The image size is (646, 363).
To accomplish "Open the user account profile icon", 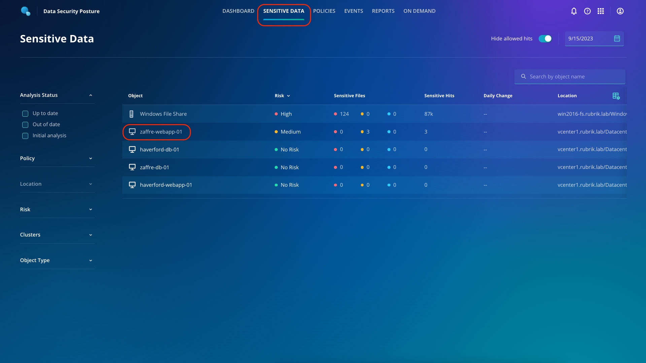I will coord(620,11).
